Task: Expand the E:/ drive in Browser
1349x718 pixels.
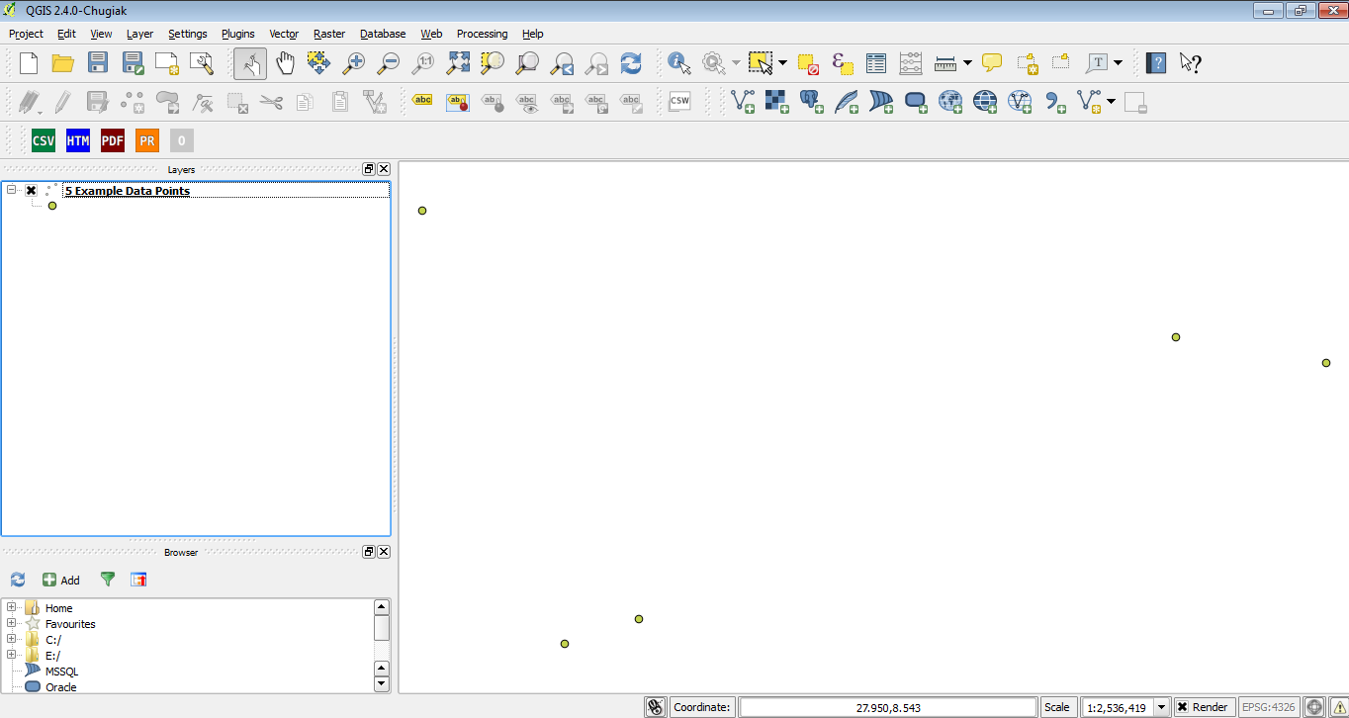Action: click(x=12, y=655)
